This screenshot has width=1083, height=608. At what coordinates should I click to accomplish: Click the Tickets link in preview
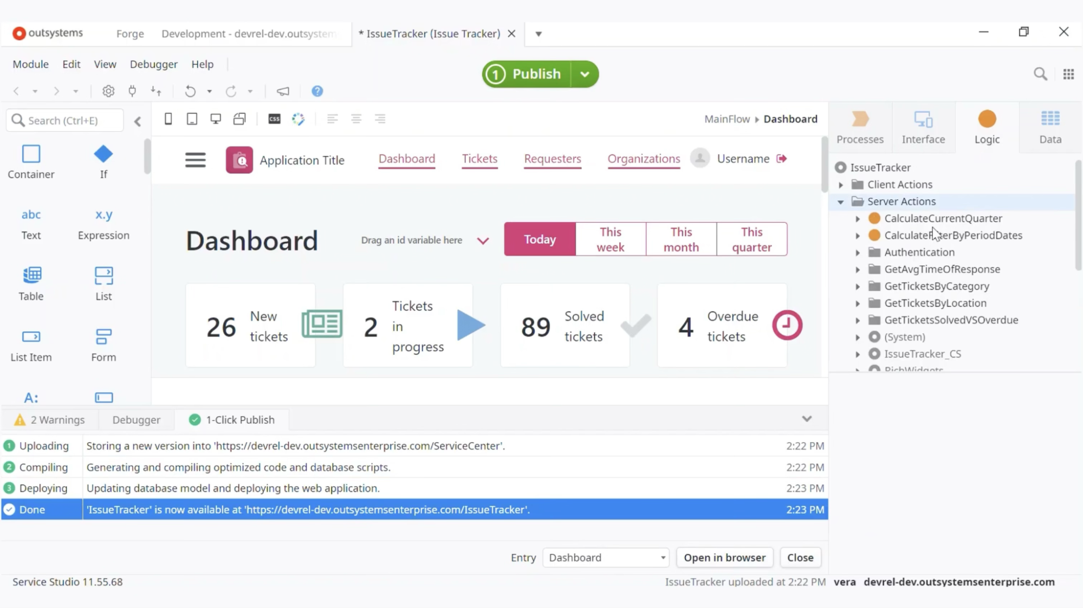tap(479, 159)
